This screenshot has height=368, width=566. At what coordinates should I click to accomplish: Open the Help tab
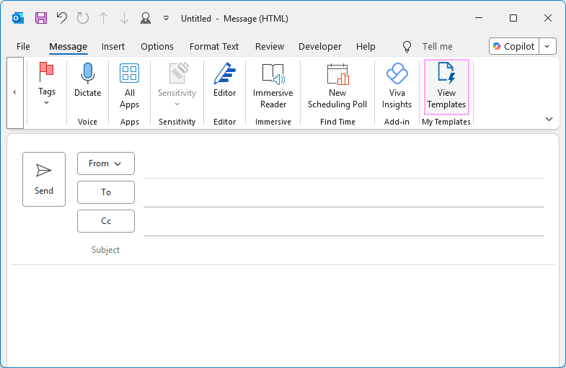tap(366, 47)
